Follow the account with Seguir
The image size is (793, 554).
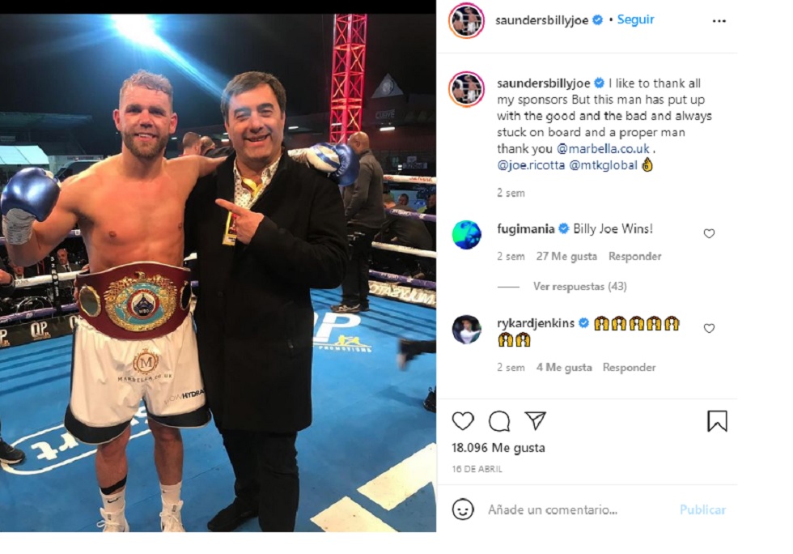pos(636,19)
